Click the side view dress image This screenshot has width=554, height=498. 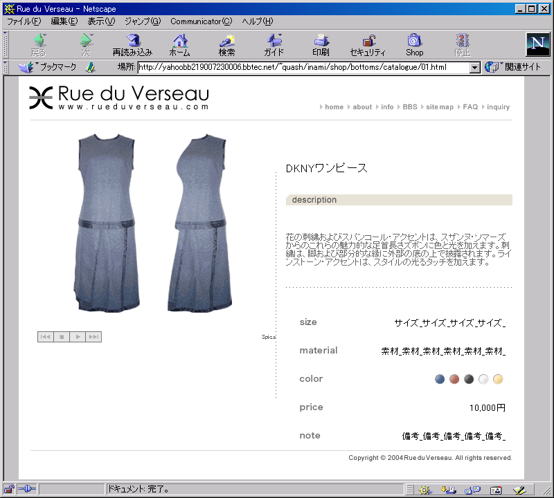click(x=200, y=223)
